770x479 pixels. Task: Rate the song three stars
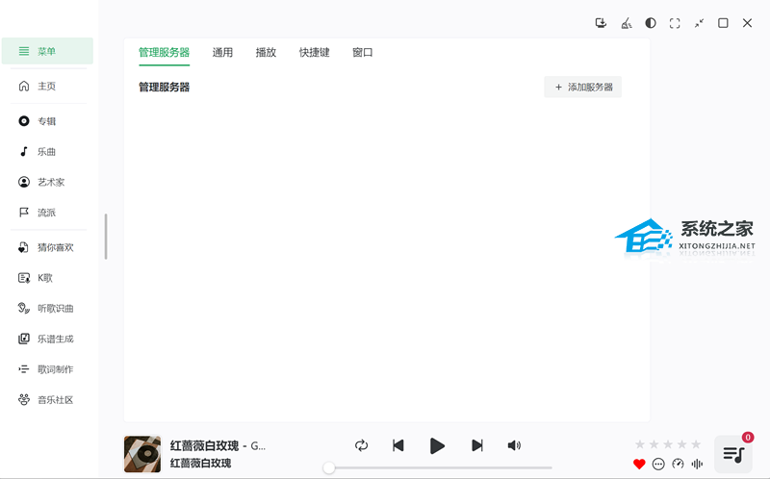[668, 444]
